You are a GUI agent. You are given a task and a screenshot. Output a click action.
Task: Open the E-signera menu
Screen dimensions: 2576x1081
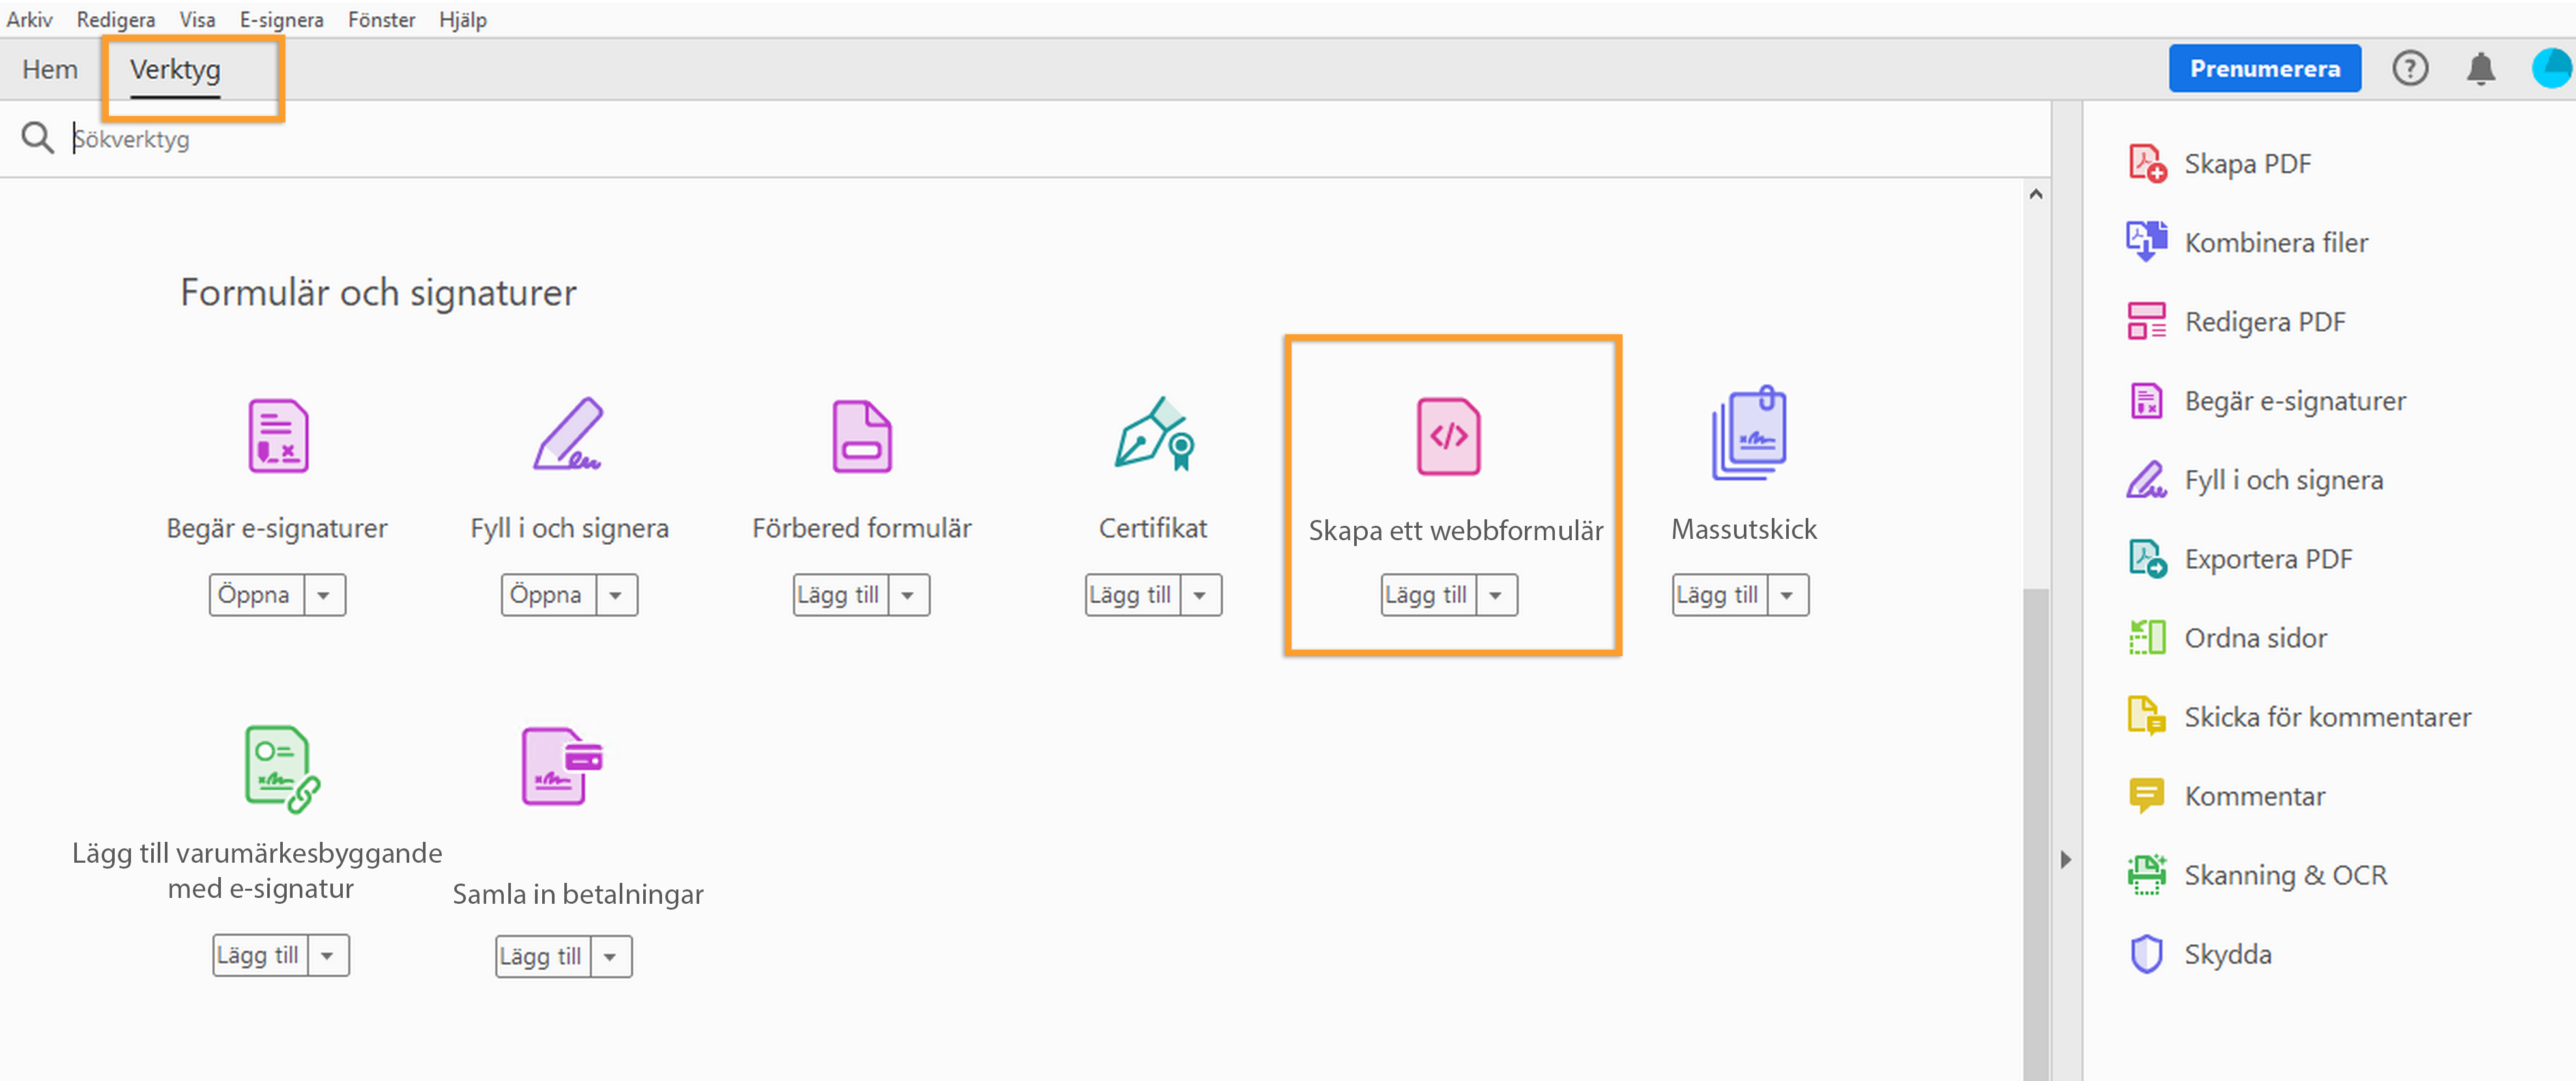coord(281,19)
